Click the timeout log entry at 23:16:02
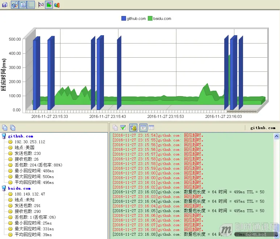The width and height of the screenshot is (280, 239). (158, 187)
